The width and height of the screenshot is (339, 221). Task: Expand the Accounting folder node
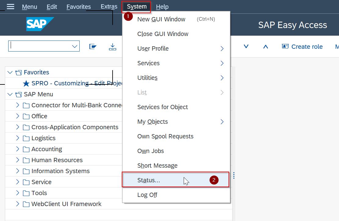18,149
